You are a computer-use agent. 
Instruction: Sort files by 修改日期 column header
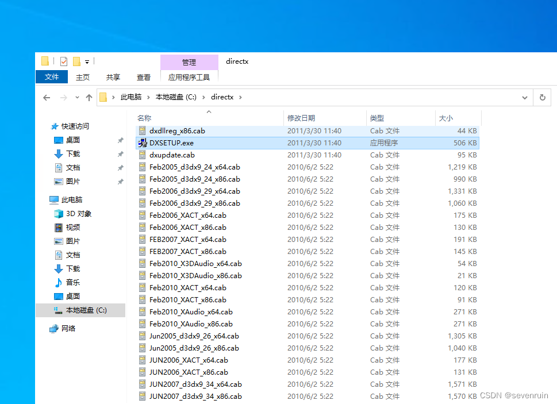301,118
